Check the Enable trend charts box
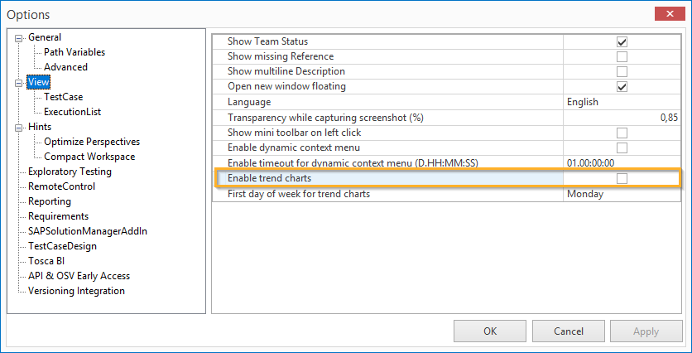The width and height of the screenshot is (692, 353). [622, 178]
